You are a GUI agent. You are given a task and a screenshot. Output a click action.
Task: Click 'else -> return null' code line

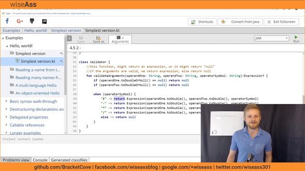118,117
